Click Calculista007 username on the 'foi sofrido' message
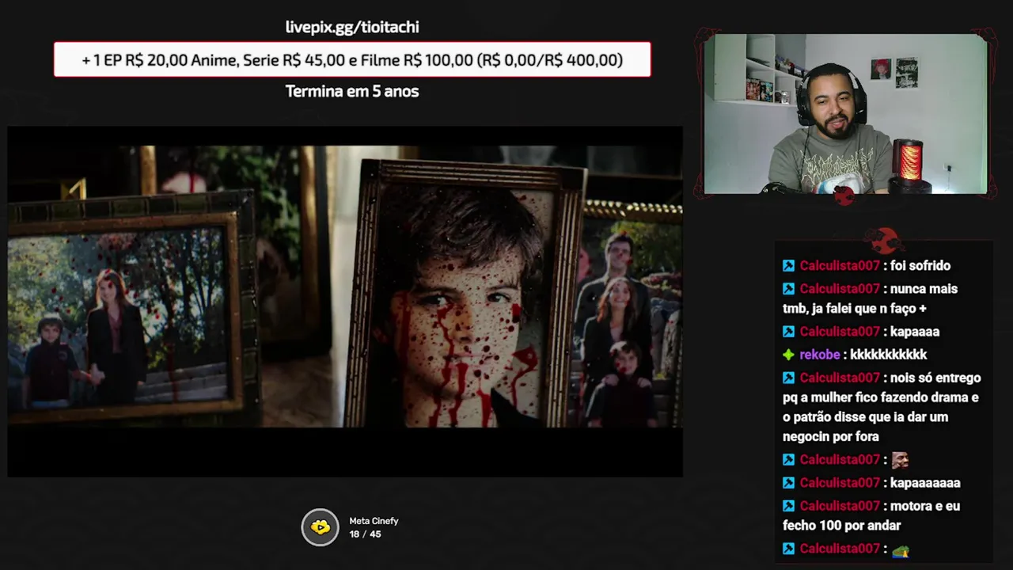 click(x=840, y=266)
